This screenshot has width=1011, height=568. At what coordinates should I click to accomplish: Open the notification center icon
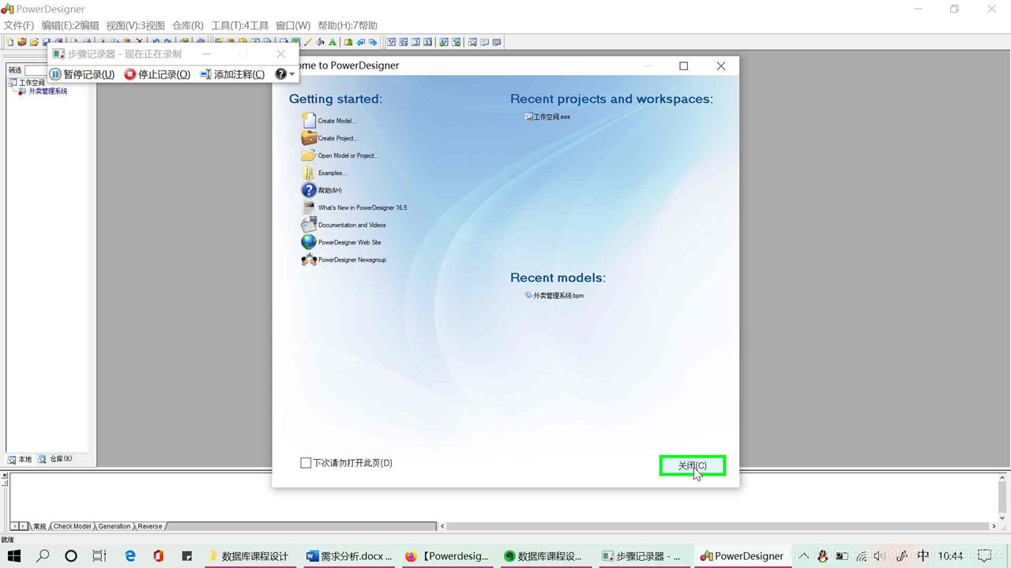tap(984, 556)
